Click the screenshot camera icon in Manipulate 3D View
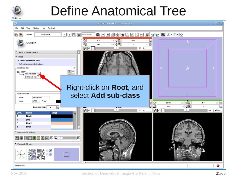237x178 pixels. point(39,151)
